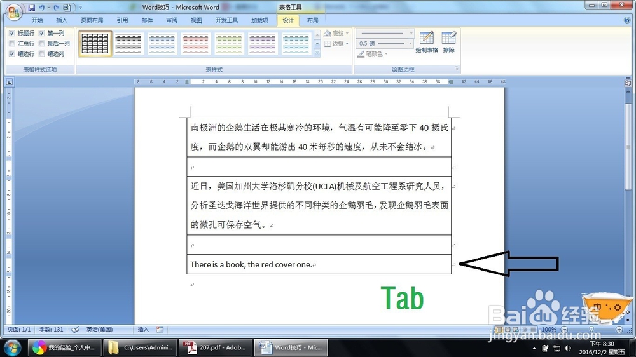Click the zoom out minus button
The width and height of the screenshot is (636, 357).
[564, 330]
